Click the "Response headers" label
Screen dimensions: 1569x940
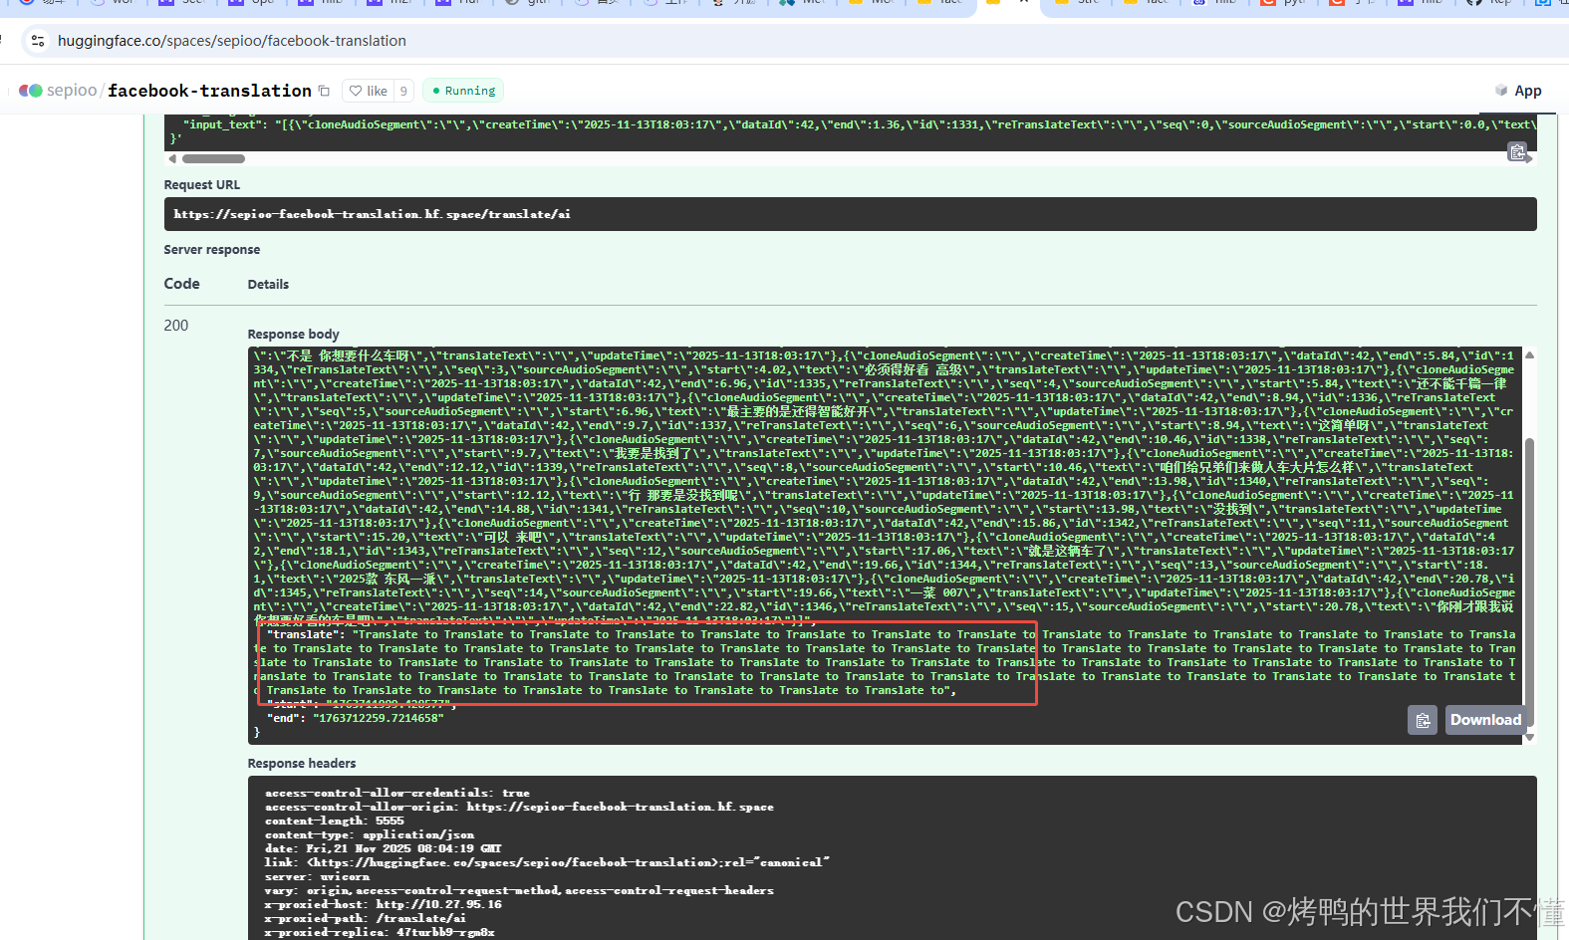(302, 764)
